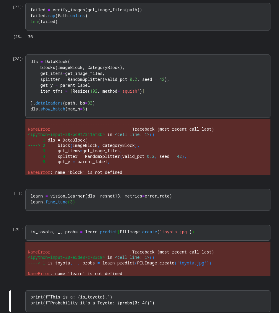Open the ipython-input-20-e5de87c783c8 traceback reference
Viewport: 279px width, 313px height.
(x=66, y=257)
